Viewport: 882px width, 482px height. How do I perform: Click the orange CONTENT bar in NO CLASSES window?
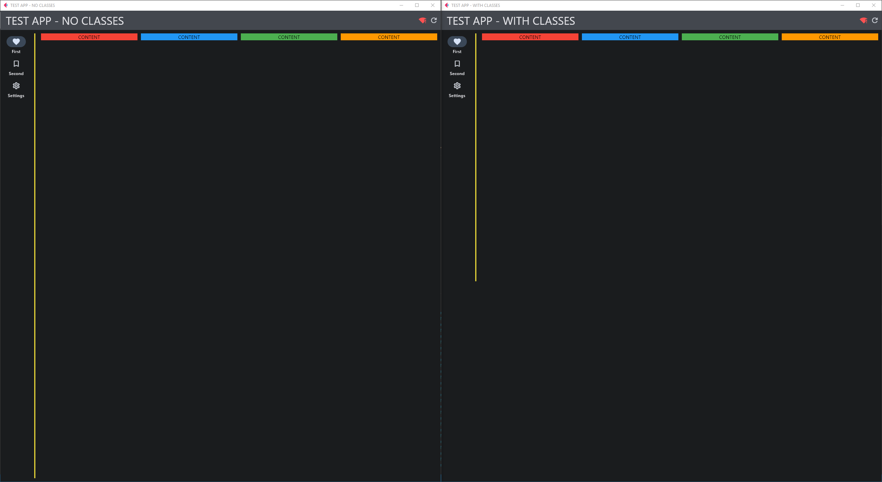(389, 37)
